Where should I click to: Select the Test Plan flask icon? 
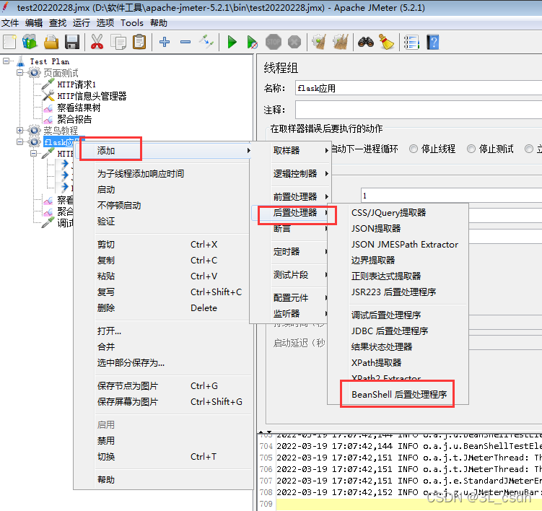[21, 61]
